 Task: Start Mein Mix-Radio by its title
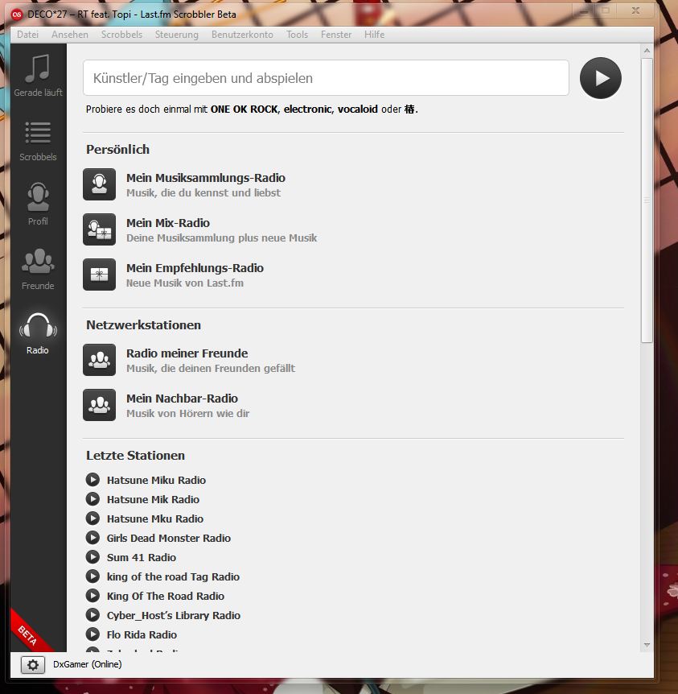coord(168,223)
